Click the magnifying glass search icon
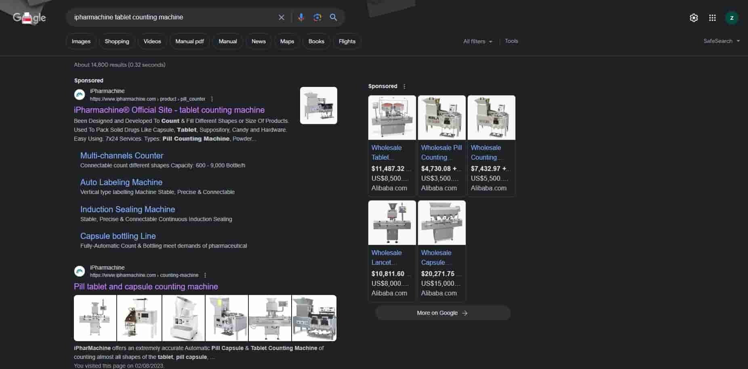Image resolution: width=748 pixels, height=369 pixels. 333,17
